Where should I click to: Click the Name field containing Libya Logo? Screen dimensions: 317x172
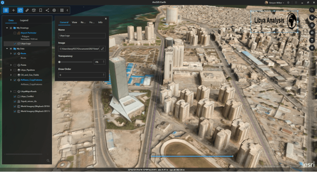pos(82,36)
